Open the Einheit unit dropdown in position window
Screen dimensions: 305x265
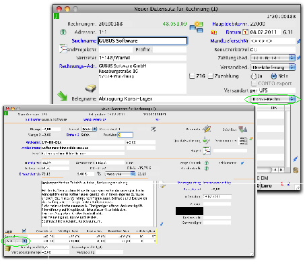coord(89,129)
